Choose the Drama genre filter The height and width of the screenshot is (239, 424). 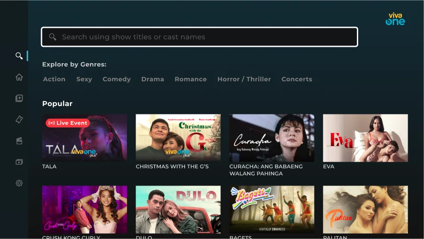coord(152,79)
